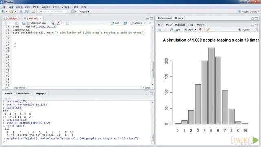This screenshot has height=147, width=261.
Task: Show next plot with forward arrow
Action: pyautogui.click(x=165, y=30)
